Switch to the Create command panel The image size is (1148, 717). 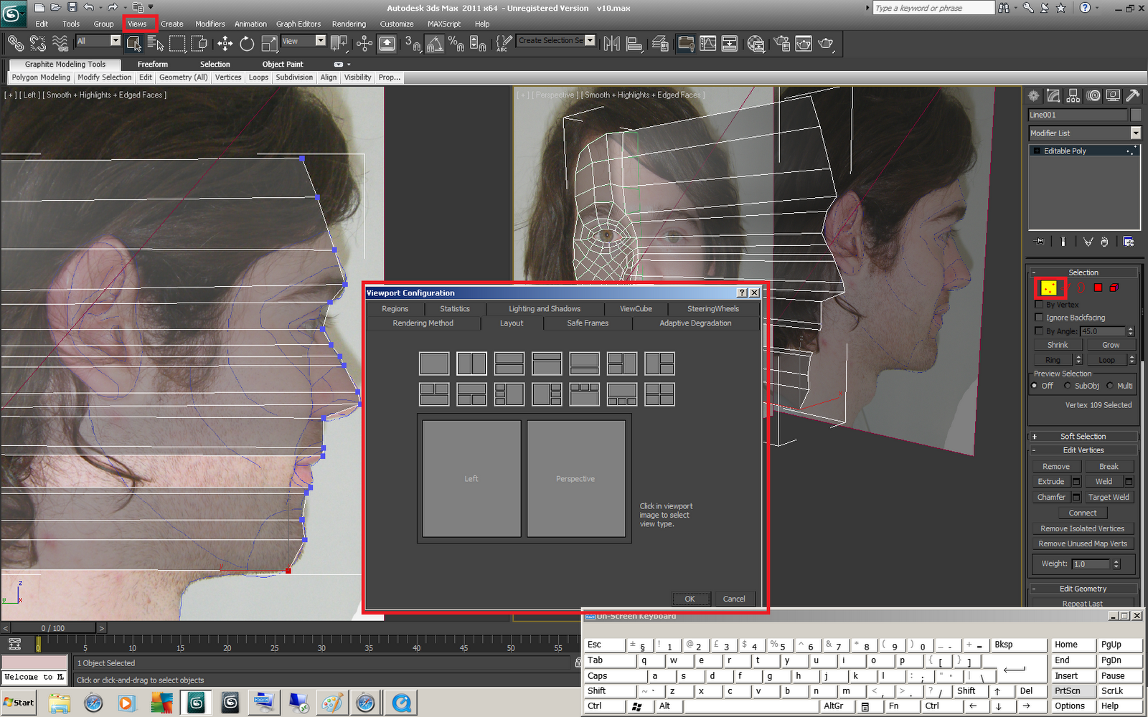1034,95
